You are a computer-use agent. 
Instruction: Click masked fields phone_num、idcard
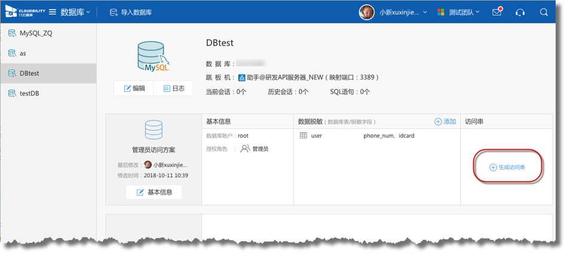389,136
